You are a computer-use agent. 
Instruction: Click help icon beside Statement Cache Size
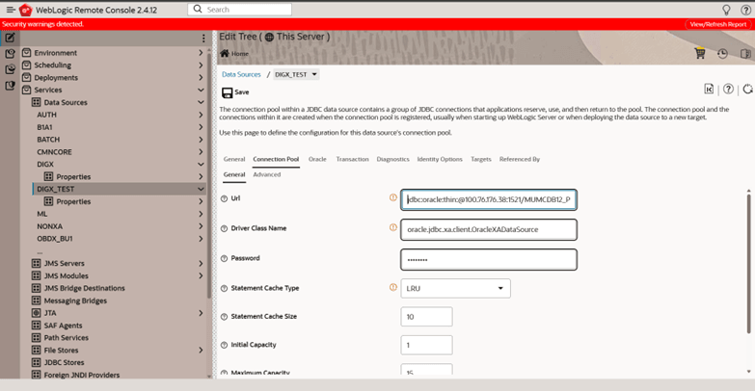(224, 317)
